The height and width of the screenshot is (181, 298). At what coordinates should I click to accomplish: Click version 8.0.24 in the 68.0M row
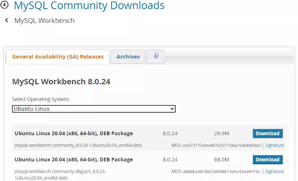click(170, 160)
